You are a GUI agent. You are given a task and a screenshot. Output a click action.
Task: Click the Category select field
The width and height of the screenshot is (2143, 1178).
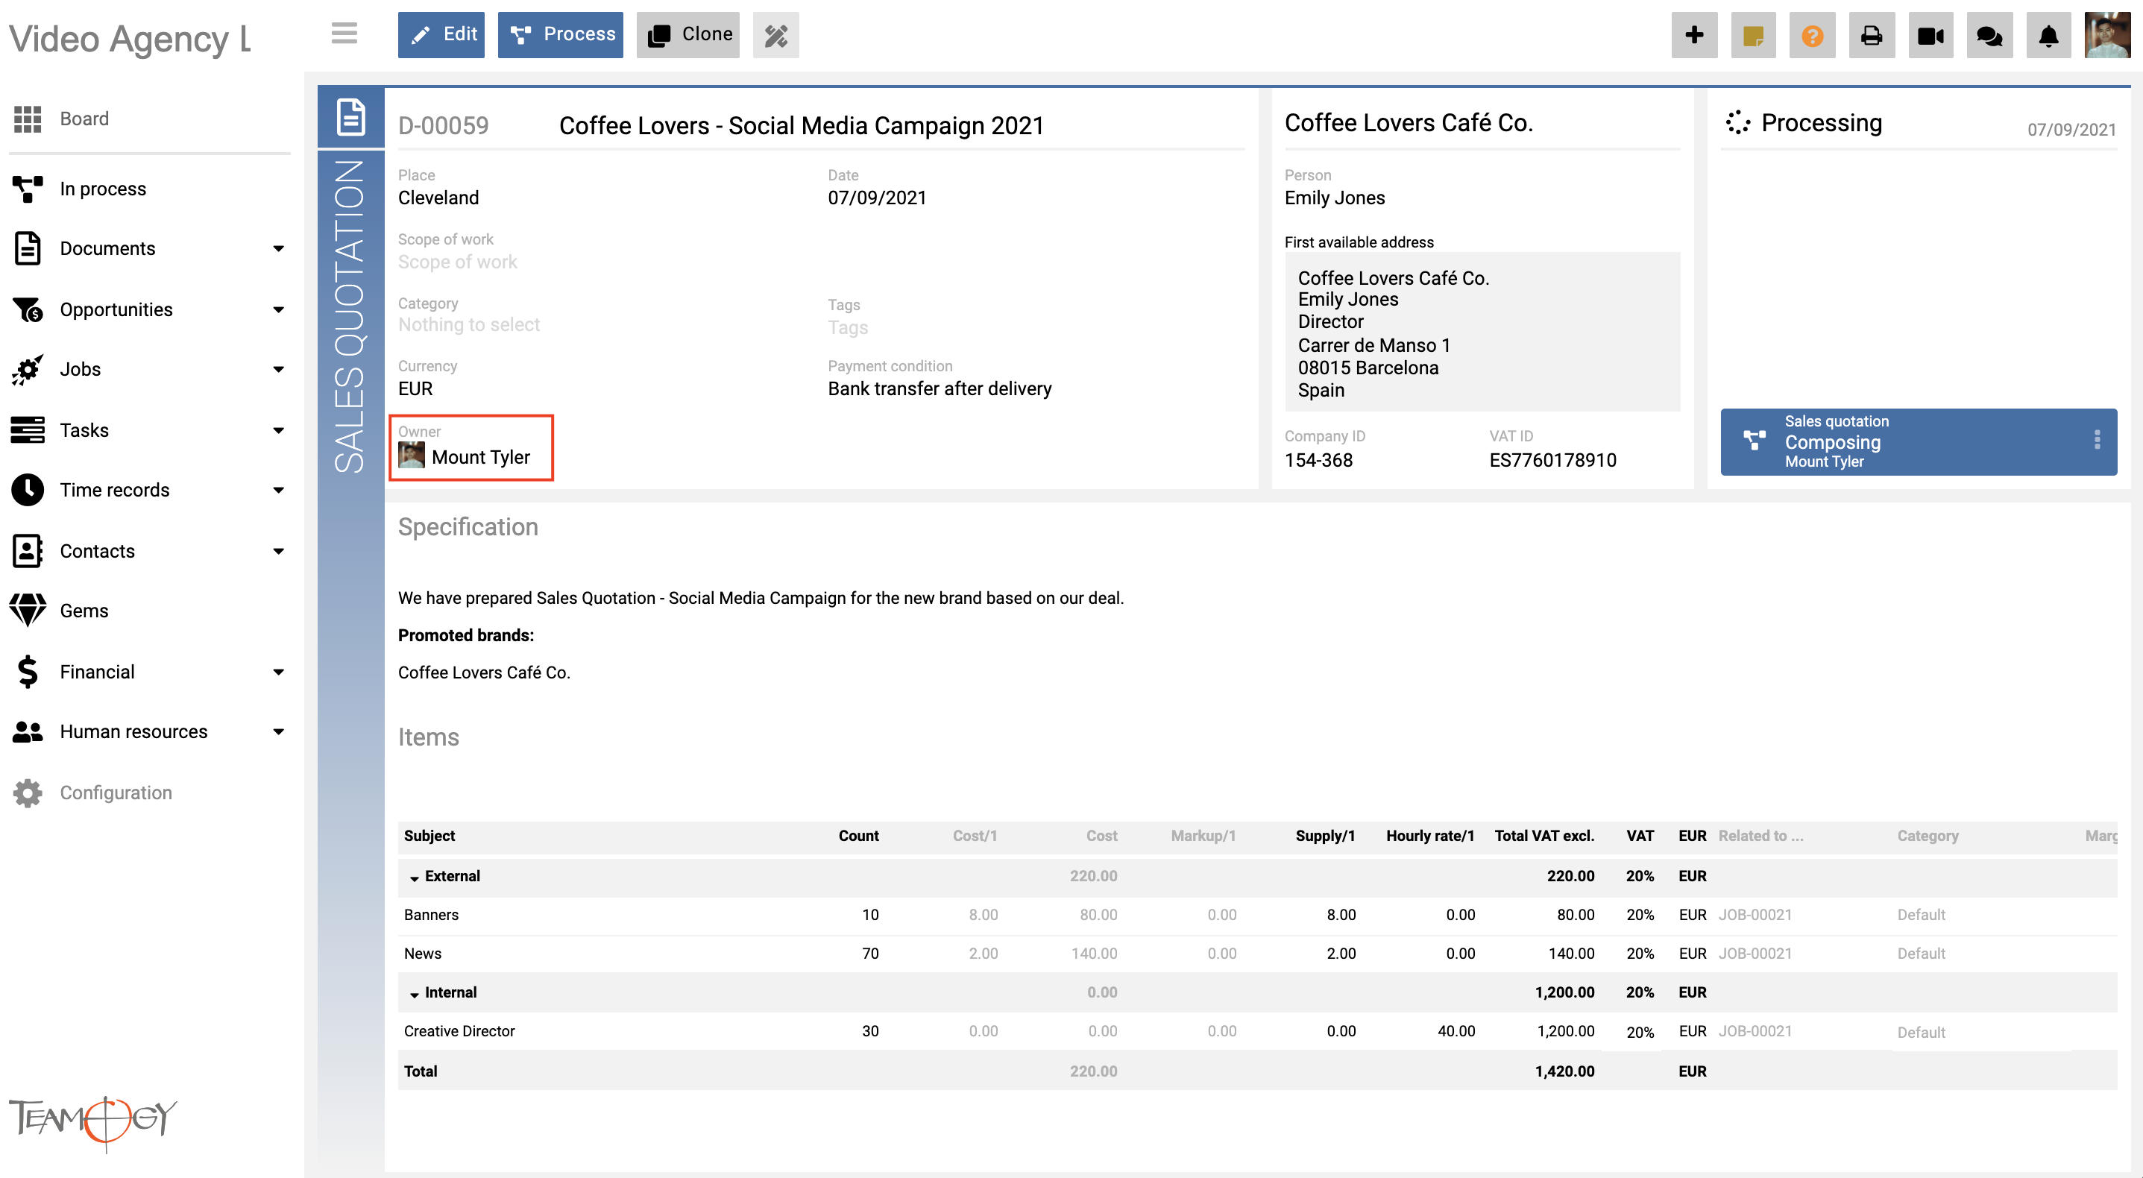(468, 324)
